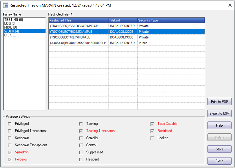This screenshot has height=168, width=235.
Task: Click the Security Type column header
Action: 151,20
